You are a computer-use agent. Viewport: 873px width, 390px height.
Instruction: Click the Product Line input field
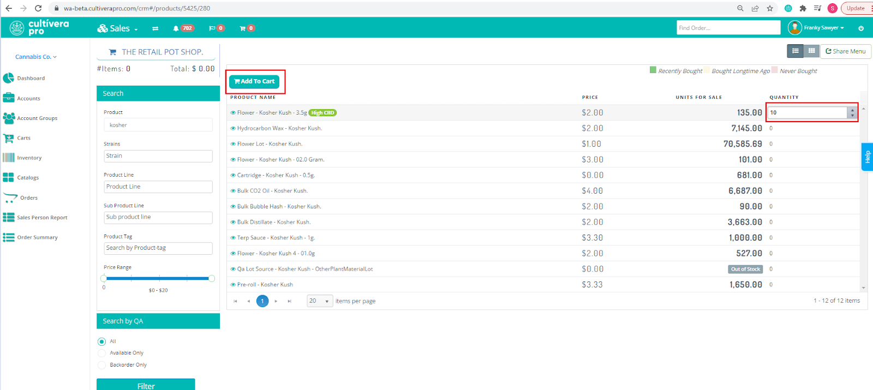coord(158,187)
